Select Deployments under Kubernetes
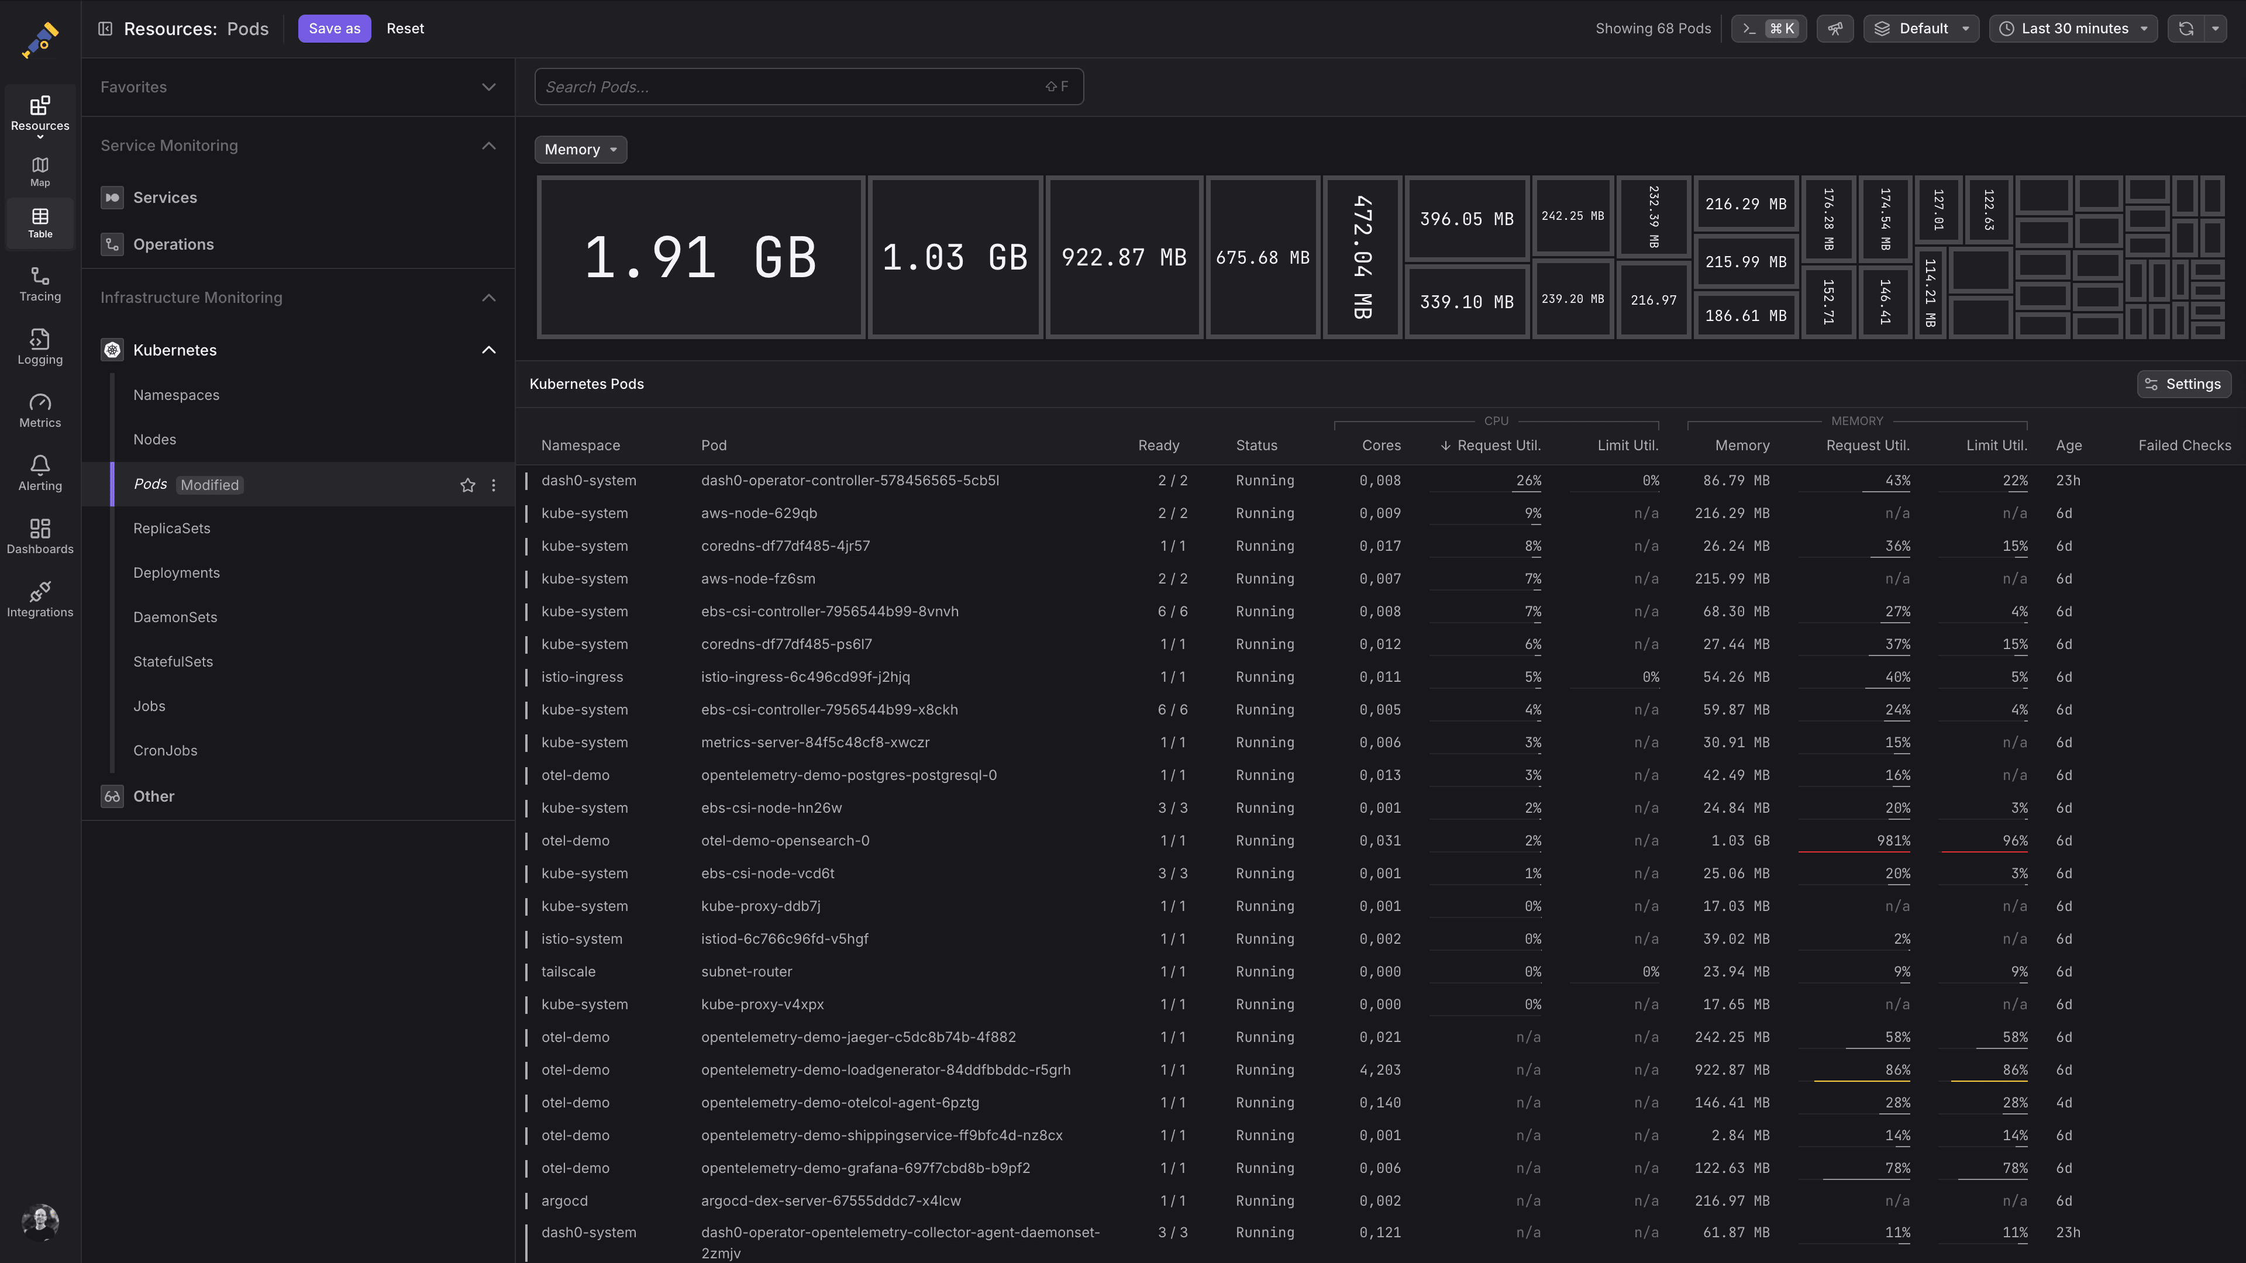Image resolution: width=2246 pixels, height=1263 pixels. point(176,572)
